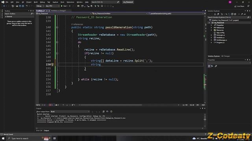This screenshot has width=252, height=141.
Task: Open the Edit menu
Action: 12,2
